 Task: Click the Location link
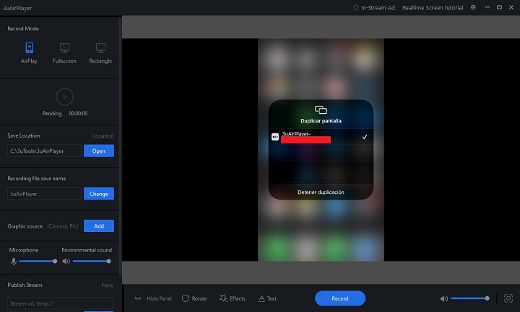click(103, 135)
